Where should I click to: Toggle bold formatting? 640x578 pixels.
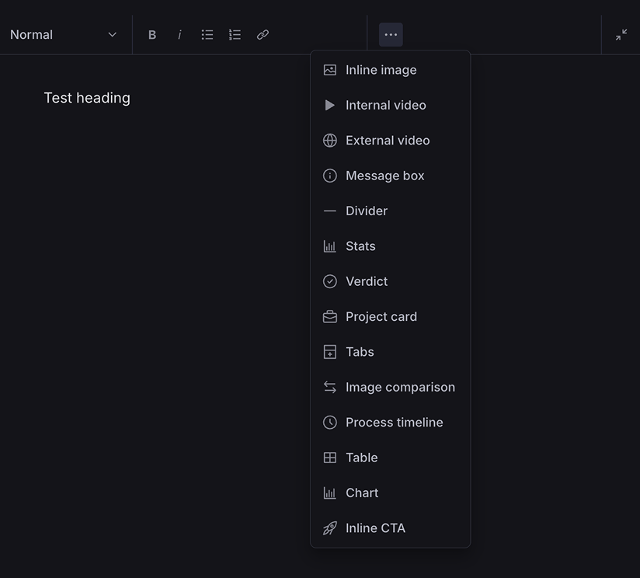click(x=152, y=35)
